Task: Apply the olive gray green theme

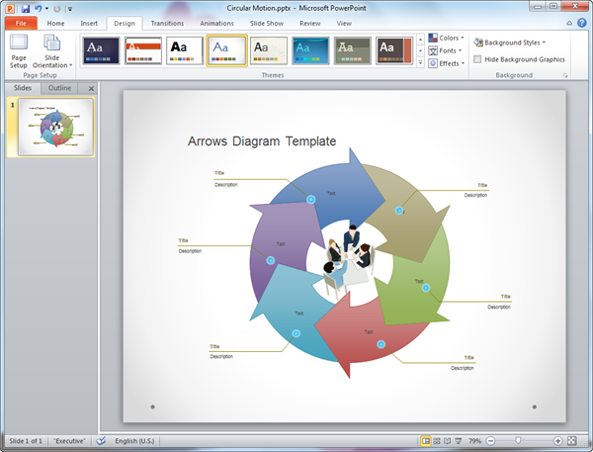Action: (353, 50)
